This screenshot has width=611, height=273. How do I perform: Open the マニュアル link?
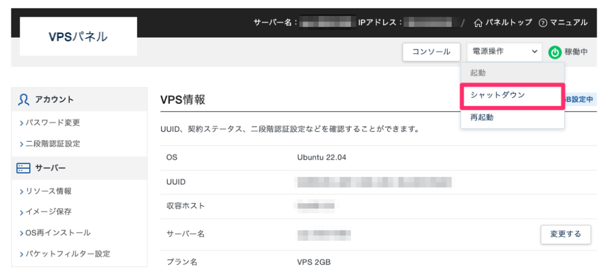coord(569,23)
